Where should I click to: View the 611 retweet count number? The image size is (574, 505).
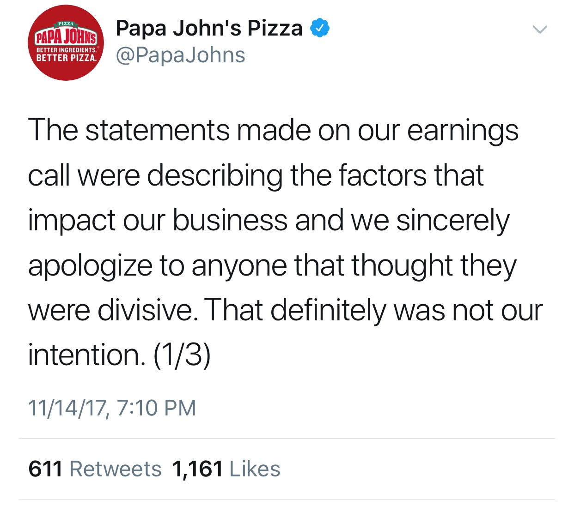point(45,469)
